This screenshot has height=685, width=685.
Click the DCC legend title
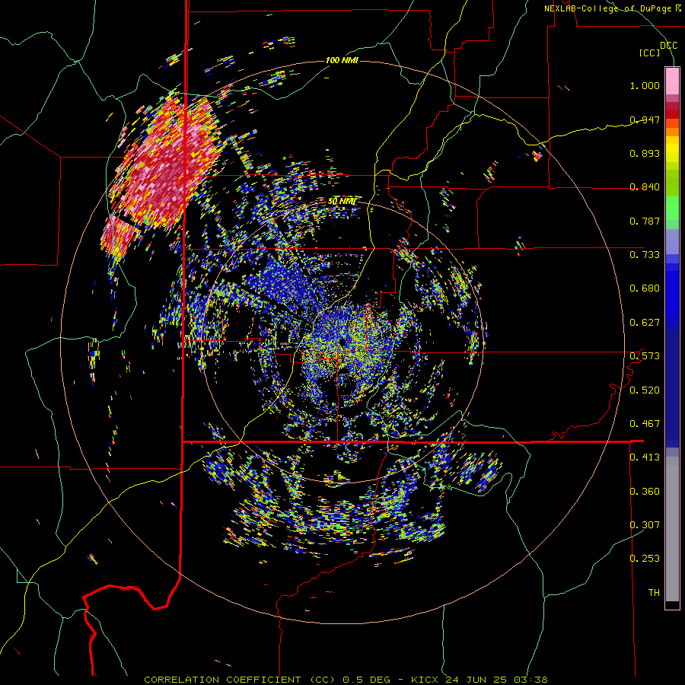point(668,45)
